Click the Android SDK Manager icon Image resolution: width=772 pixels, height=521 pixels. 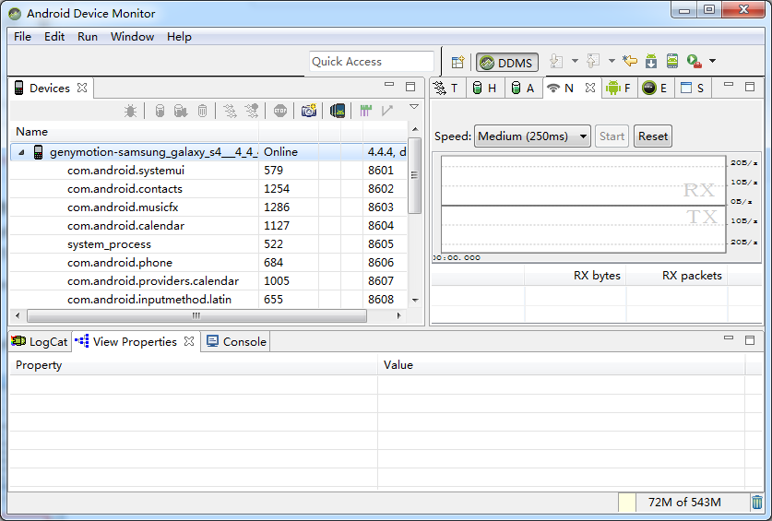pos(651,62)
